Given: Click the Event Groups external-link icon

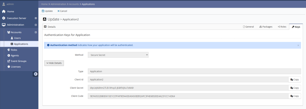Looking at the screenshot, I should [x=9, y=61].
